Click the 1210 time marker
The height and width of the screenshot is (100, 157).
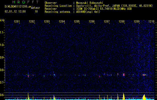(152, 21)
